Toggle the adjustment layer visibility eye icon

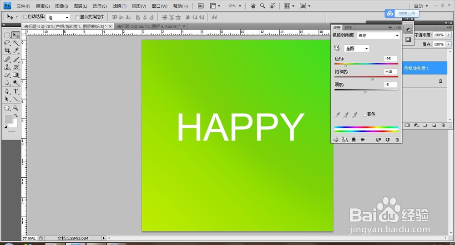[x=363, y=140]
